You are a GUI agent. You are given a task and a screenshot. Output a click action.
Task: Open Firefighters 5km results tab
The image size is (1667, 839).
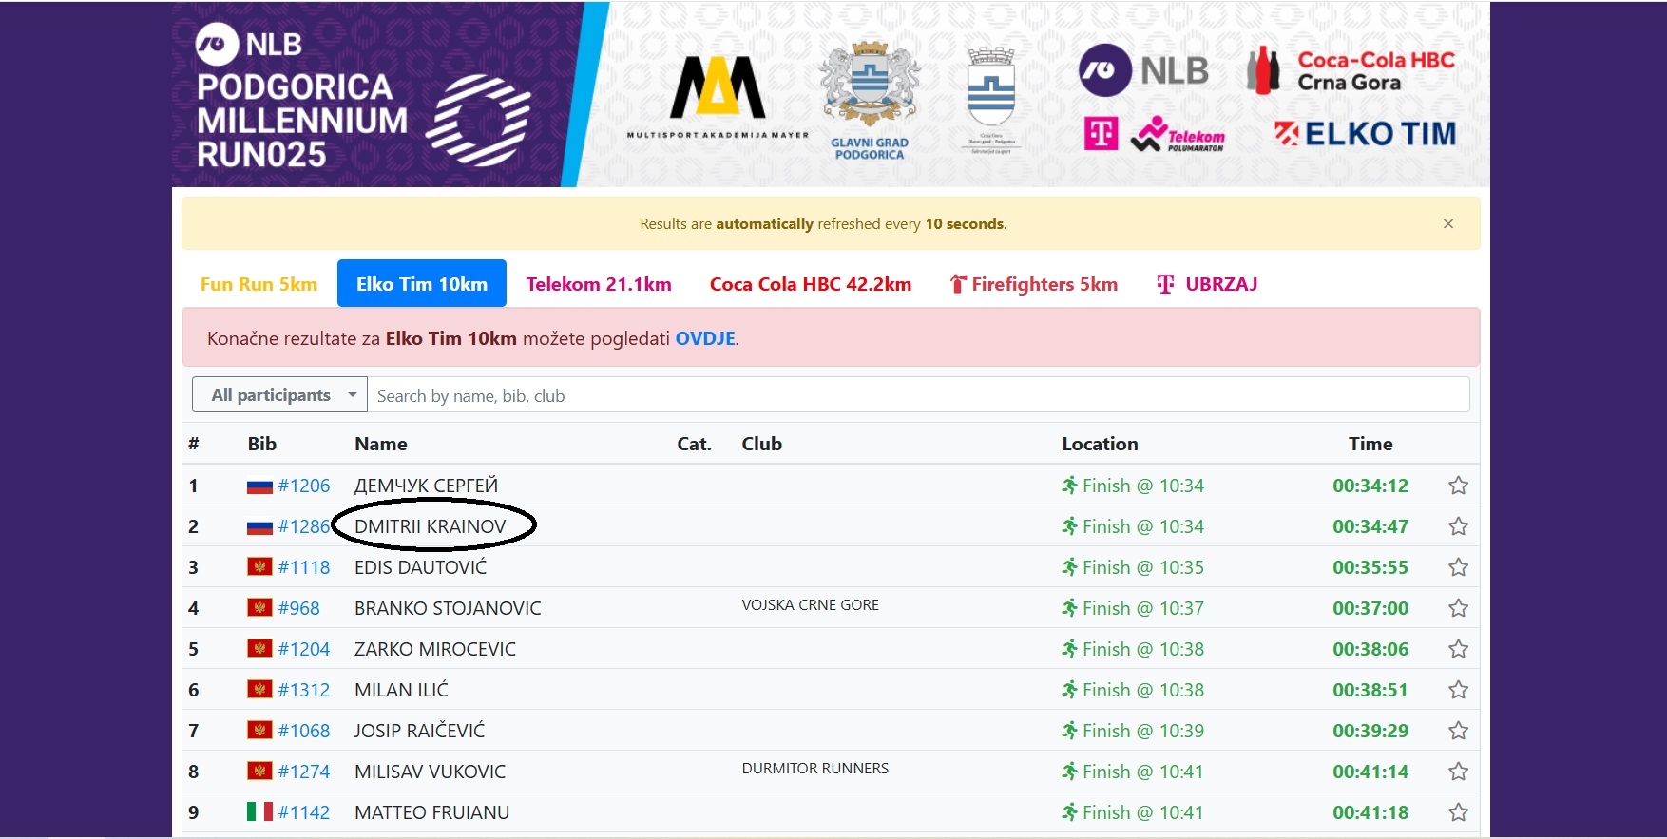[x=1033, y=284]
